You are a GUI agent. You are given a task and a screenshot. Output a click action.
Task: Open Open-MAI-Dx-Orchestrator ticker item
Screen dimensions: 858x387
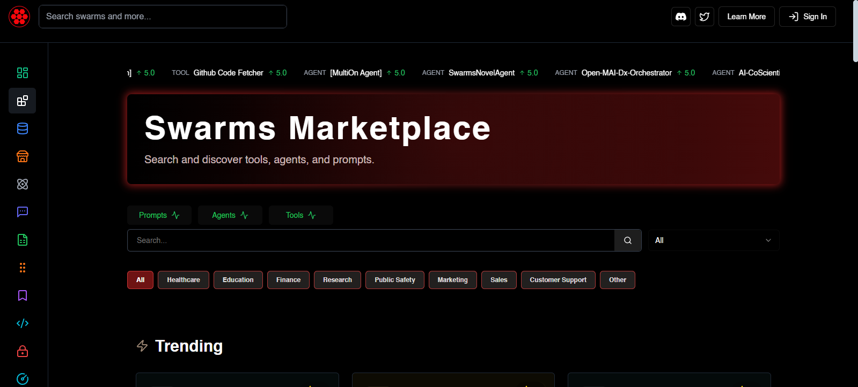(625, 73)
